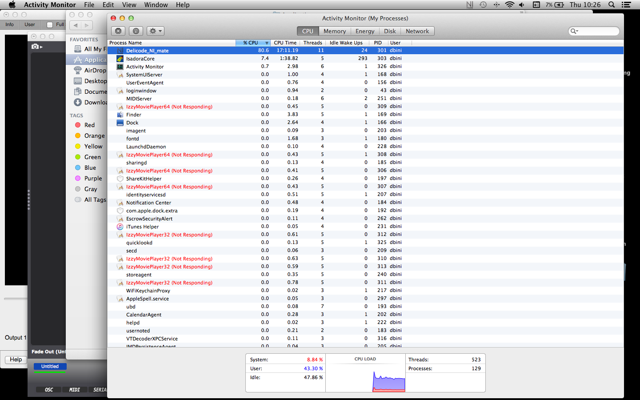
Task: Click the Inspect process info toolbar icon
Action: [136, 31]
